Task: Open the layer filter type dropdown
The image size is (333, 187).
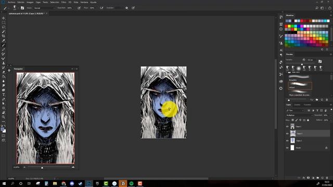Action: (295, 111)
